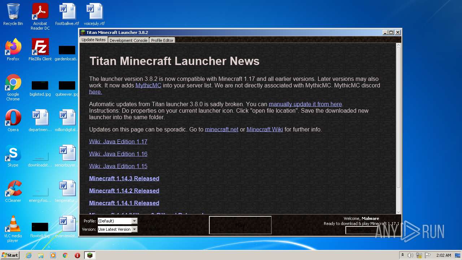Launch Skype from the desktop shortcut

pyautogui.click(x=13, y=156)
